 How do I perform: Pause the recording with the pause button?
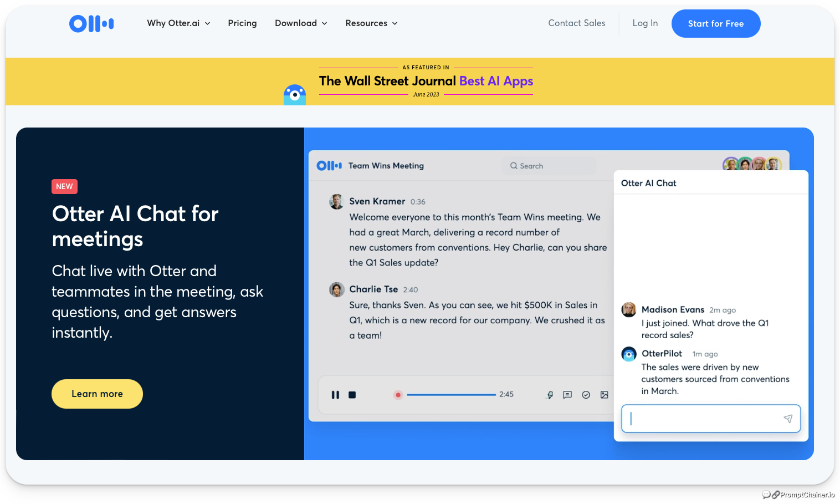[335, 395]
